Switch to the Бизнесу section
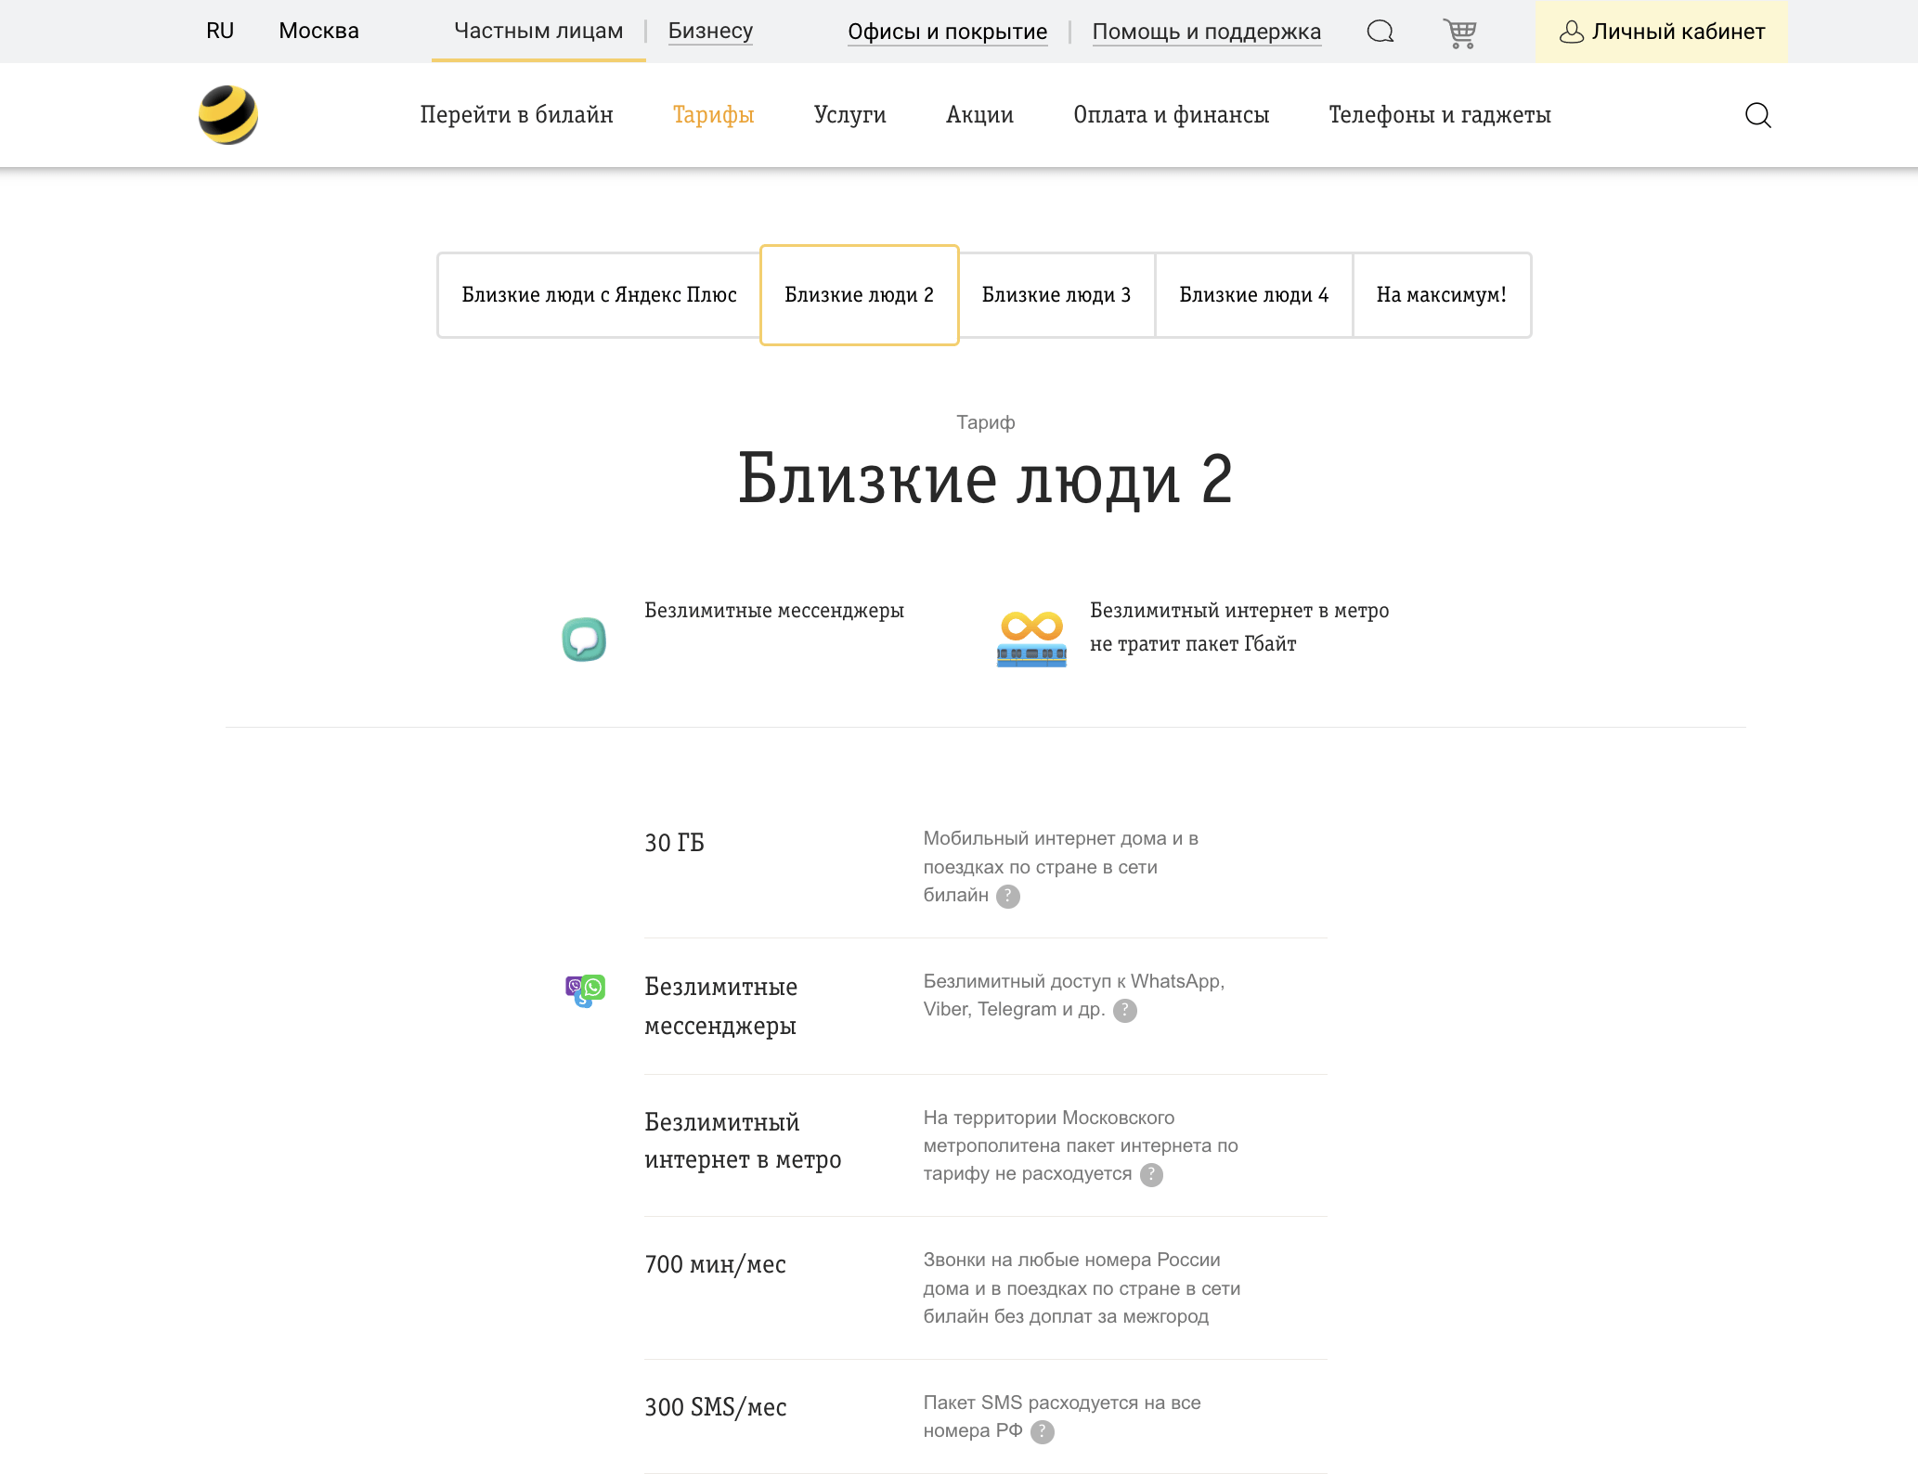Viewport: 1918px width, 1474px height. [x=709, y=31]
